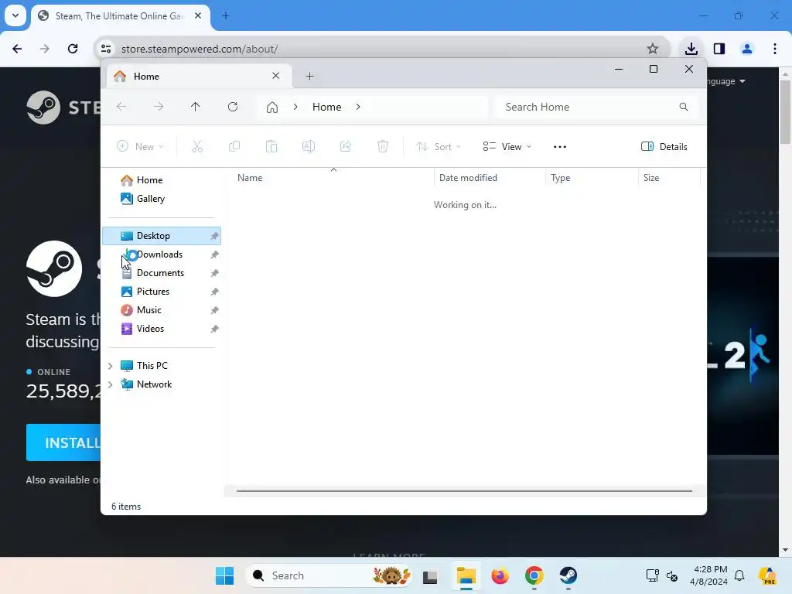The width and height of the screenshot is (792, 594).
Task: Expand the This PC tree node
Action: coord(110,366)
